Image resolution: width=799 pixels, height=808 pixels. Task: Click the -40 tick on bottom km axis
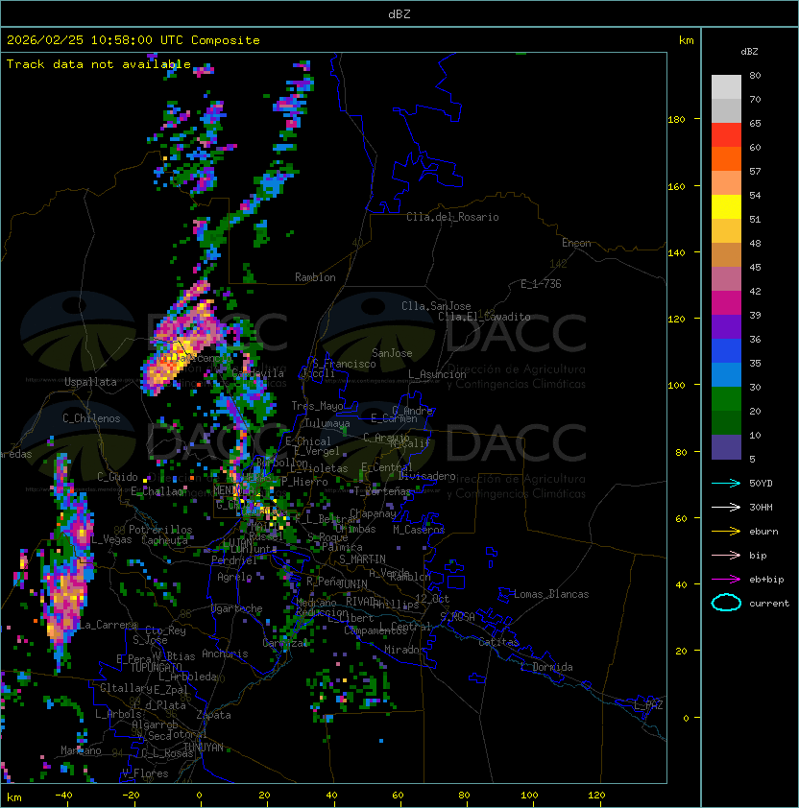(63, 796)
